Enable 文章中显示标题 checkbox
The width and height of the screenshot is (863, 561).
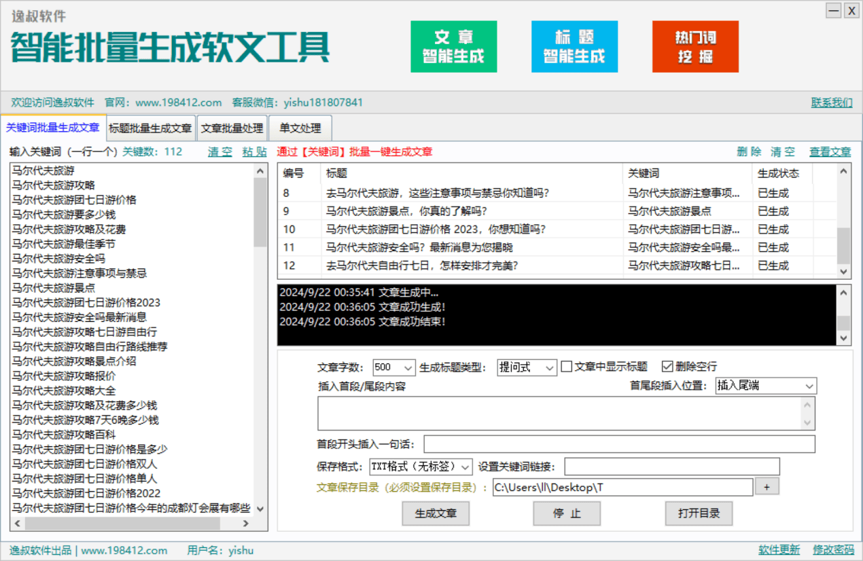coord(567,367)
